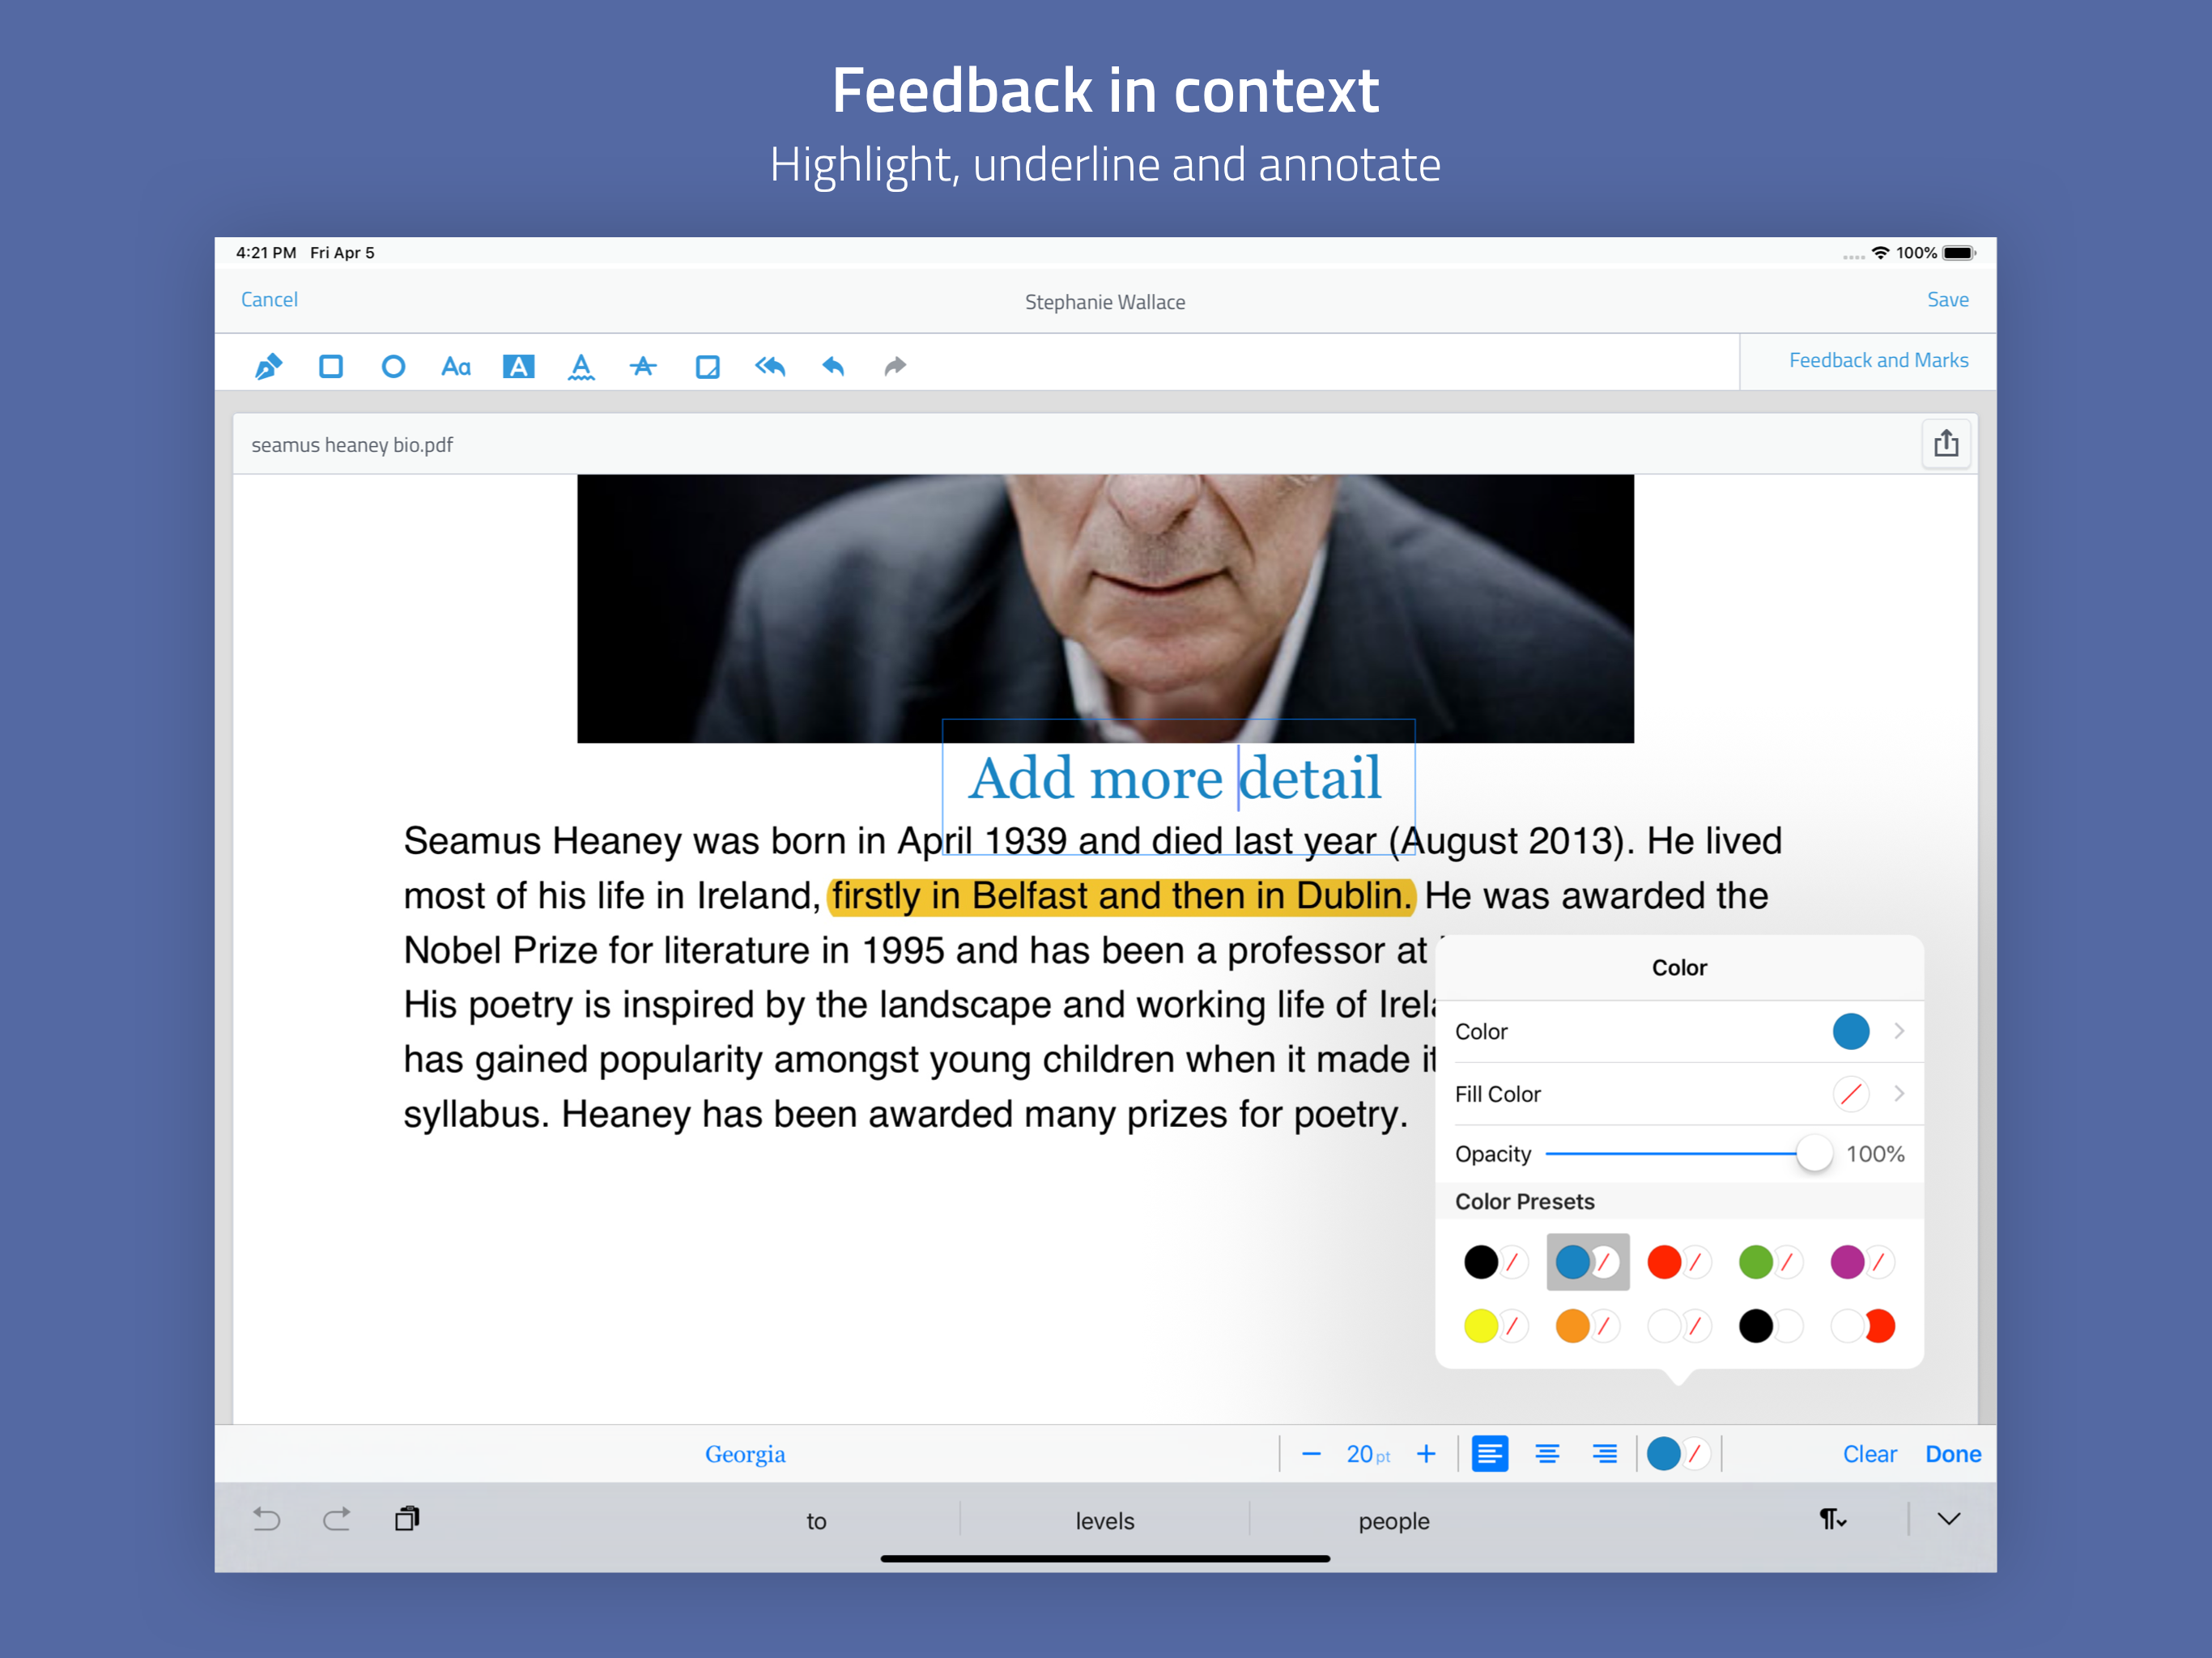Click Done in the text toolbar
The height and width of the screenshot is (1658, 2212).
coord(1952,1454)
